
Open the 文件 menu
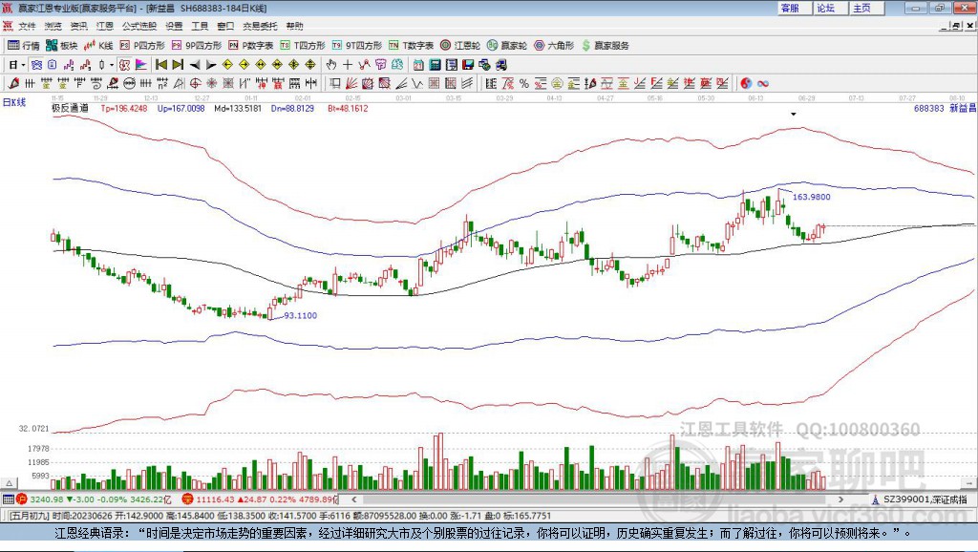[x=27, y=26]
